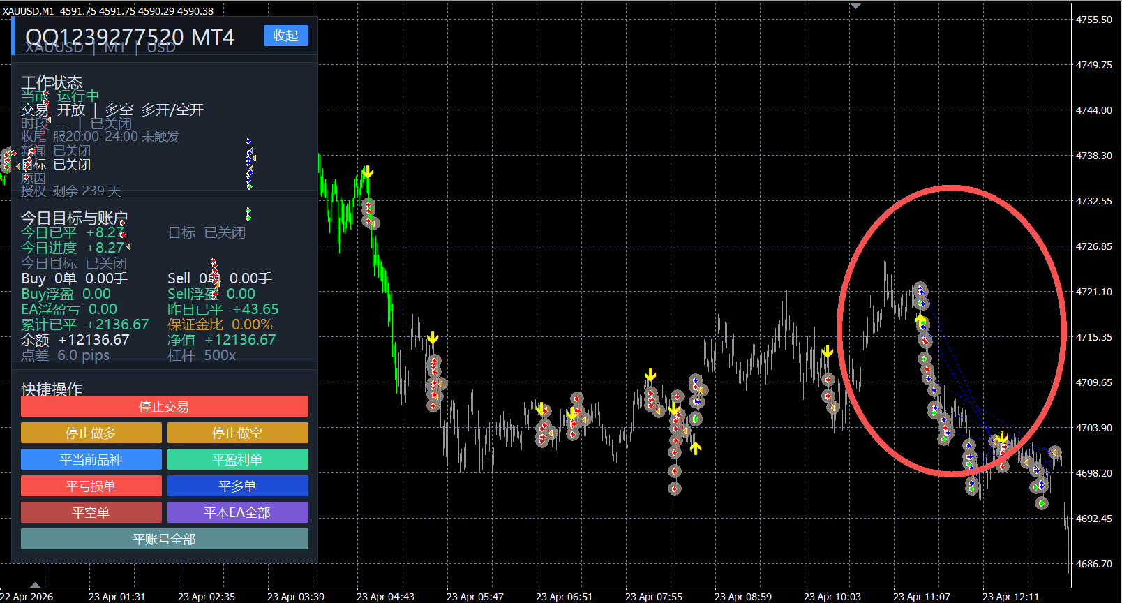Click the green 平盈利单 button

click(237, 460)
